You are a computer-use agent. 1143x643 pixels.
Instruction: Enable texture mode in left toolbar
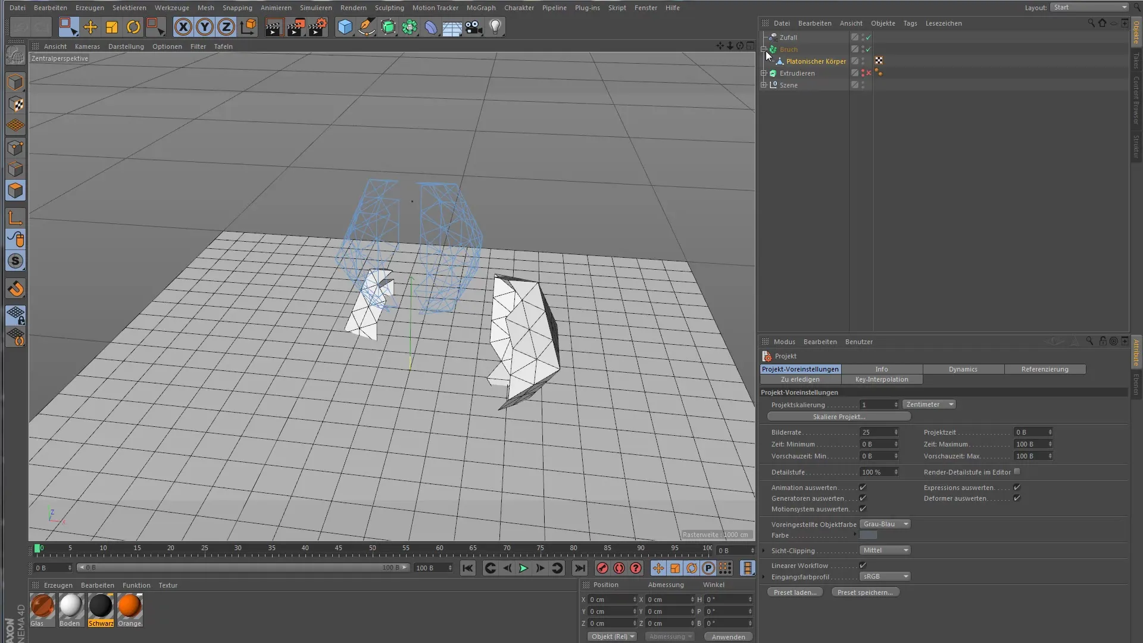(x=16, y=104)
